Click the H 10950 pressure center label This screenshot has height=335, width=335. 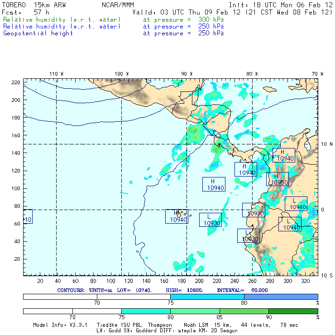[x=277, y=179]
